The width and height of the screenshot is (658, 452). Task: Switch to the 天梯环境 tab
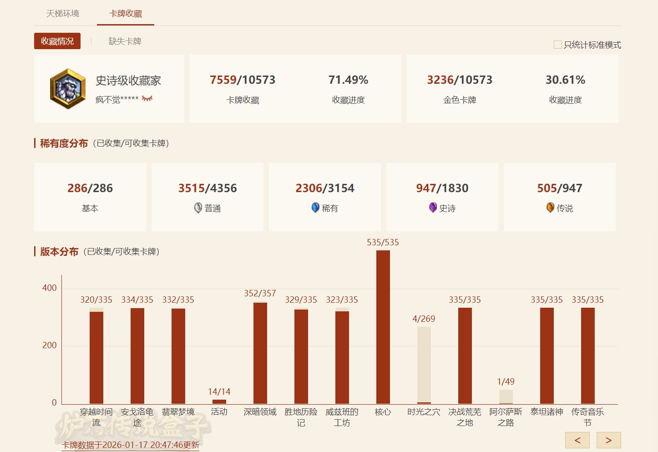click(63, 14)
